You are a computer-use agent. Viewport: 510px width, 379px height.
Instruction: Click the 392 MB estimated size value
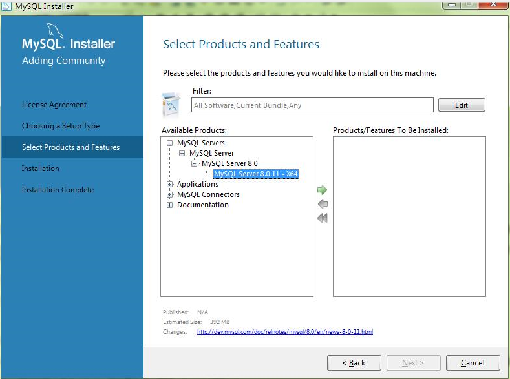[220, 322]
